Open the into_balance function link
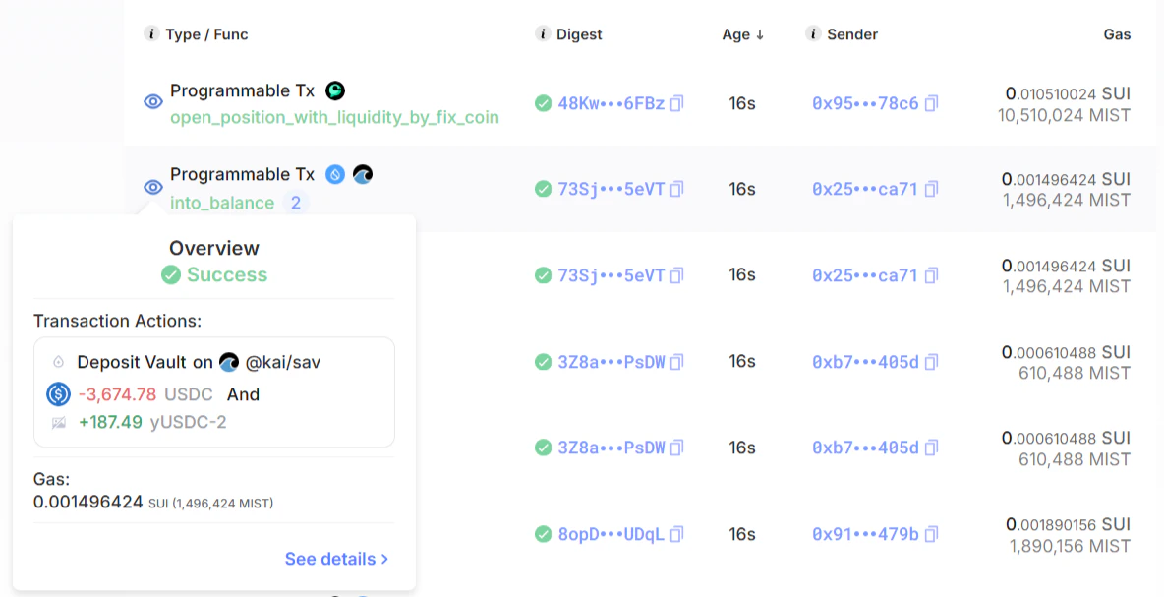1164x597 pixels. 222,203
